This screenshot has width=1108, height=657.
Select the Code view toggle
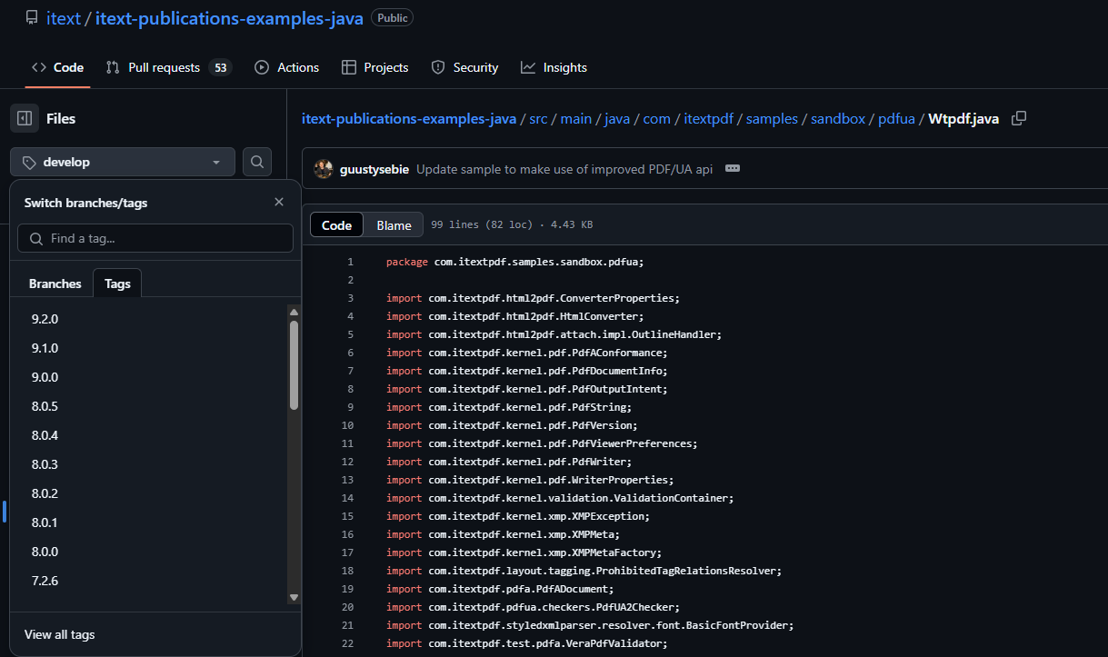pyautogui.click(x=336, y=224)
